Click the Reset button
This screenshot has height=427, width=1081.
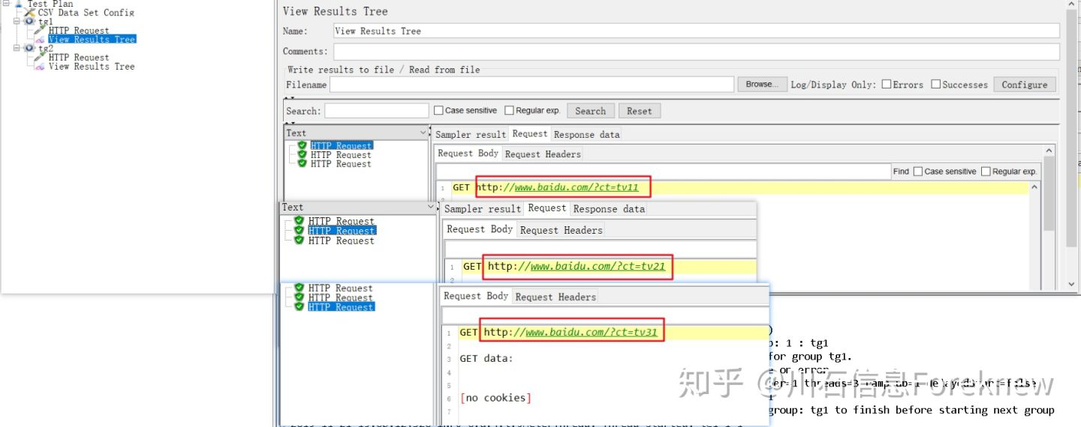click(x=640, y=111)
